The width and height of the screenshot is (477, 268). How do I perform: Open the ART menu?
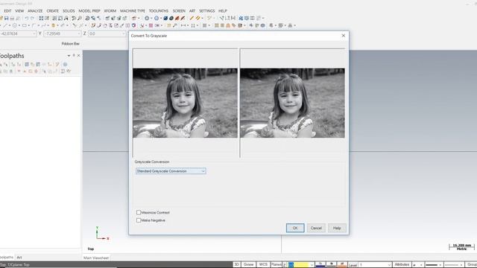192,10
